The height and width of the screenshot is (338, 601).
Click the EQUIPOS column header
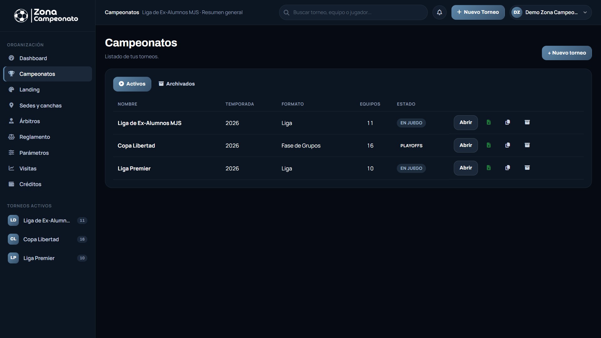[x=370, y=104]
